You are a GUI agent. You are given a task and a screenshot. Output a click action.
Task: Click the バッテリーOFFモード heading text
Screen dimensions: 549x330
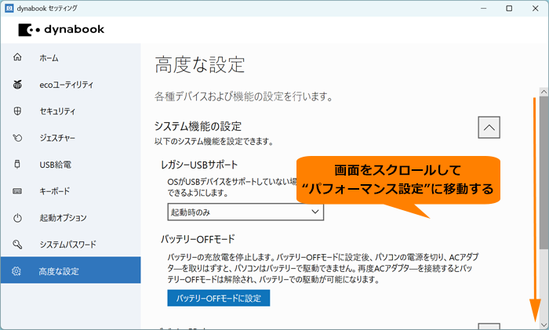coord(198,239)
